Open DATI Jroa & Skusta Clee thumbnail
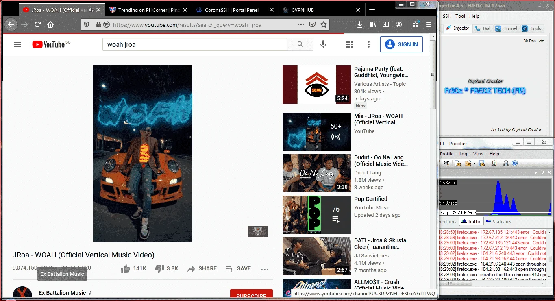 (317, 256)
